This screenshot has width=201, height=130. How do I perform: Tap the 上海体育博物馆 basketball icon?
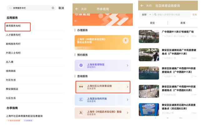[x=81, y=65]
